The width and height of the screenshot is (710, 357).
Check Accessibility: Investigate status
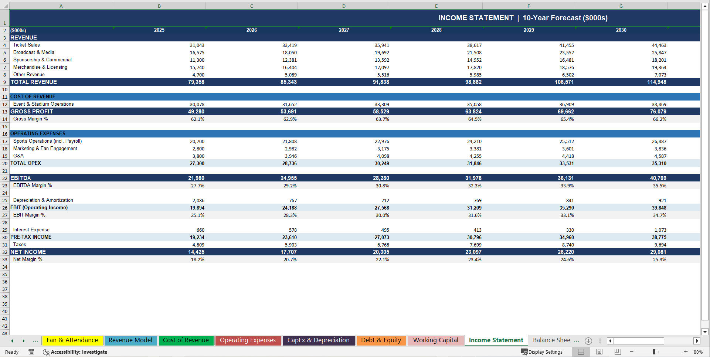point(75,352)
